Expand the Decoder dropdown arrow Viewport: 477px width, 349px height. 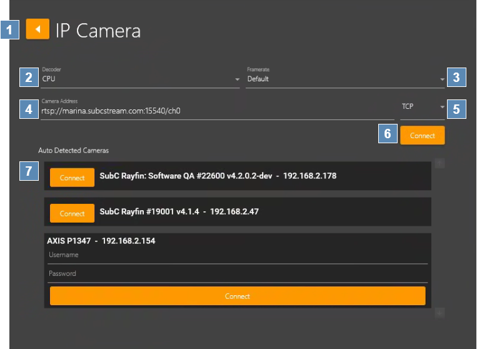[x=237, y=79]
